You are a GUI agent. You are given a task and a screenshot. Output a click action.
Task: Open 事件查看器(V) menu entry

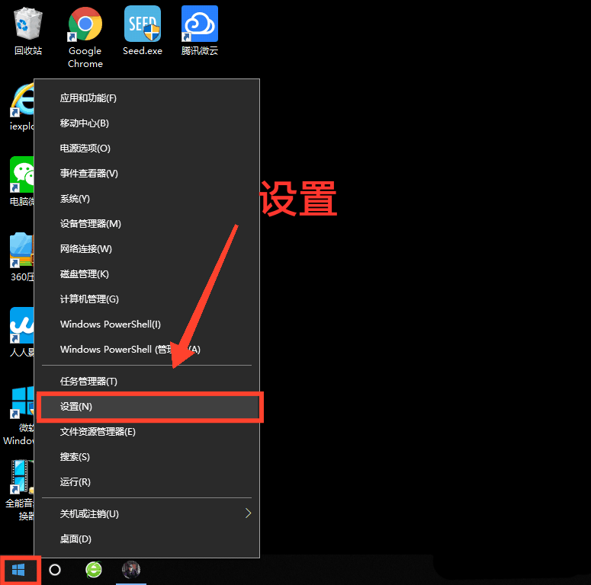(146, 174)
